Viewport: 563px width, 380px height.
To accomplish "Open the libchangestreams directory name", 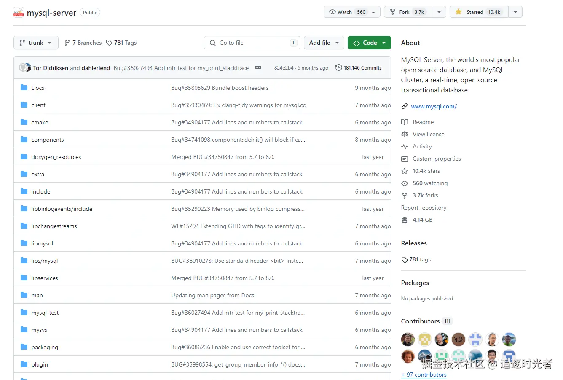I will click(54, 226).
